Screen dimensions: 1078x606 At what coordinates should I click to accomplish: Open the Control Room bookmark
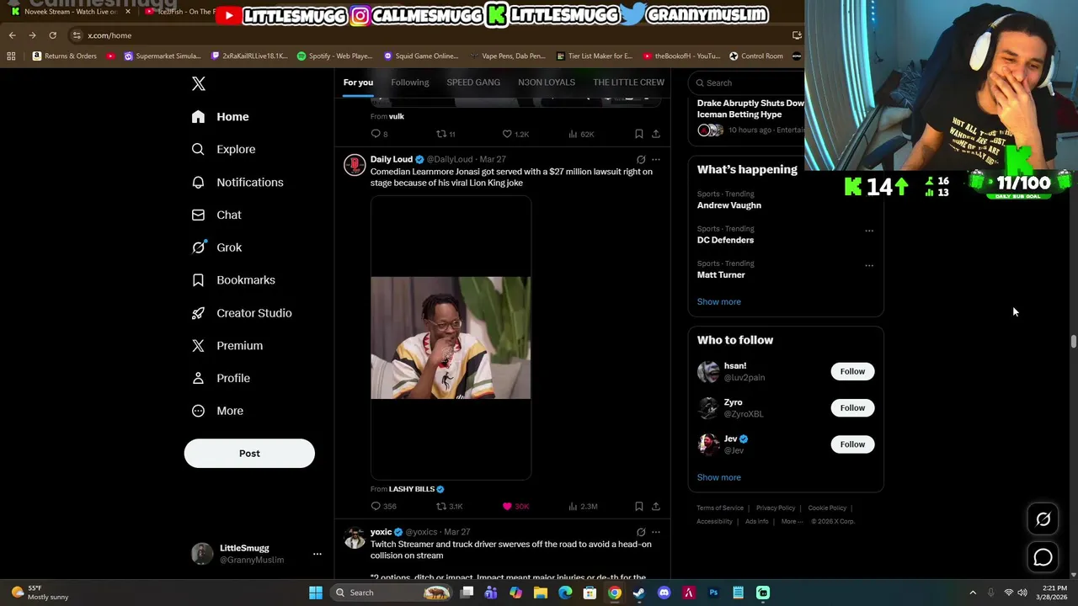point(756,56)
